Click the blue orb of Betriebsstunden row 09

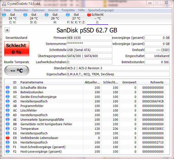click(x=8, y=92)
